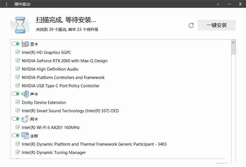Uncheck NVIDIA High Definition Audio
This screenshot has height=167, width=246.
coord(18,69)
